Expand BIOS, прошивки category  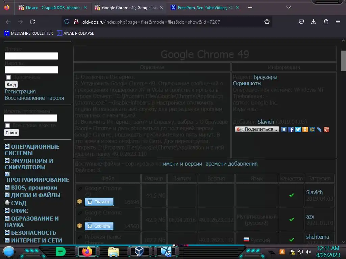click(x=7, y=187)
